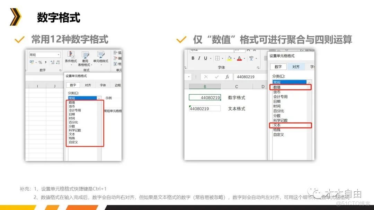
Task: Toggle bold formatting with the B button
Action: coord(193,58)
